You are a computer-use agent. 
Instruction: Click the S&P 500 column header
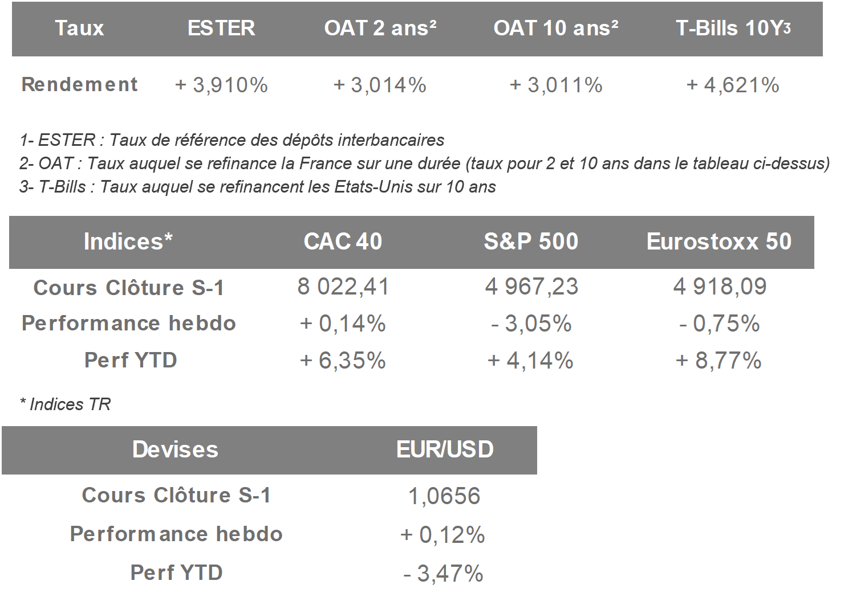(x=531, y=242)
